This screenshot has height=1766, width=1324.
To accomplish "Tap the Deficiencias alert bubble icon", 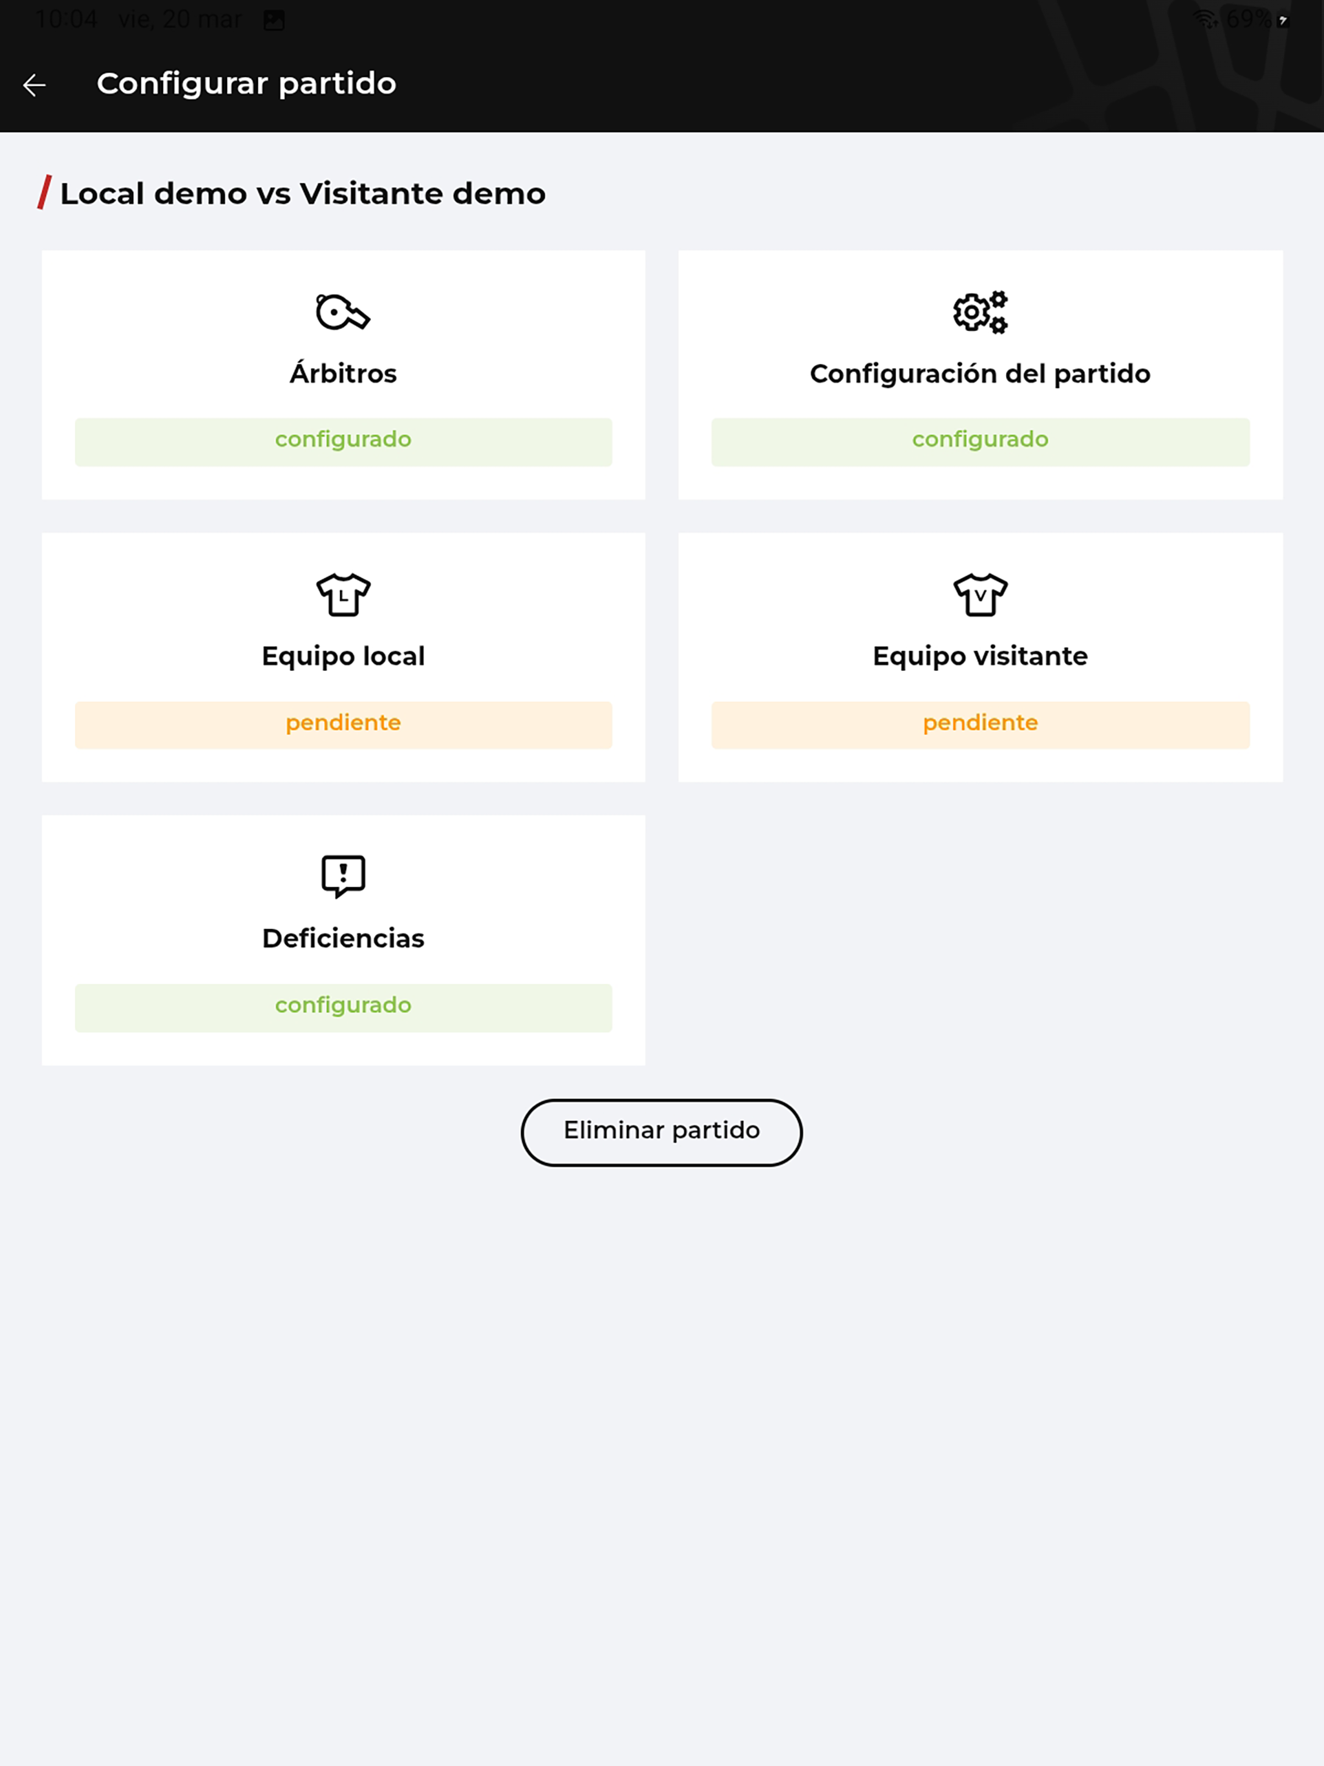I will tap(343, 877).
